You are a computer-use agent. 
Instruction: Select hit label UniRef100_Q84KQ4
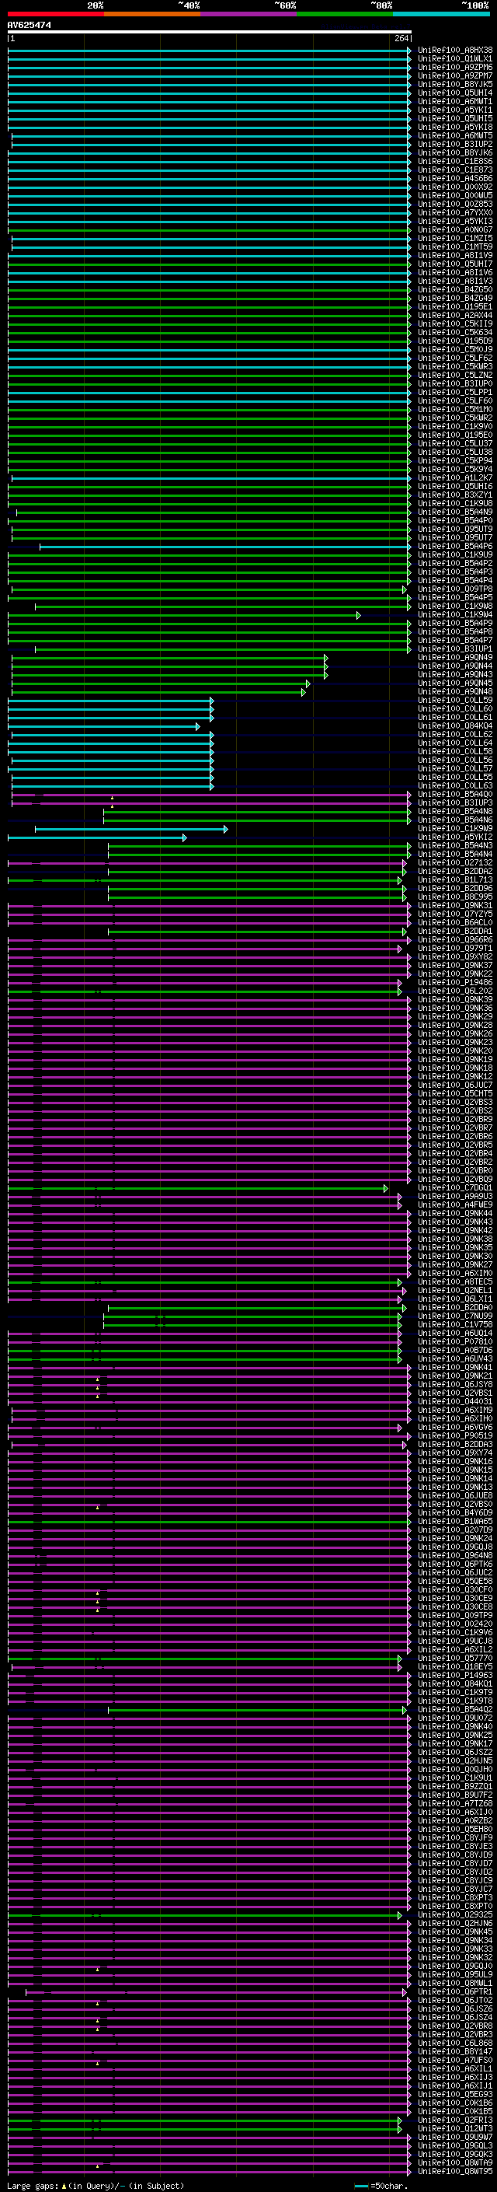pyautogui.click(x=455, y=725)
